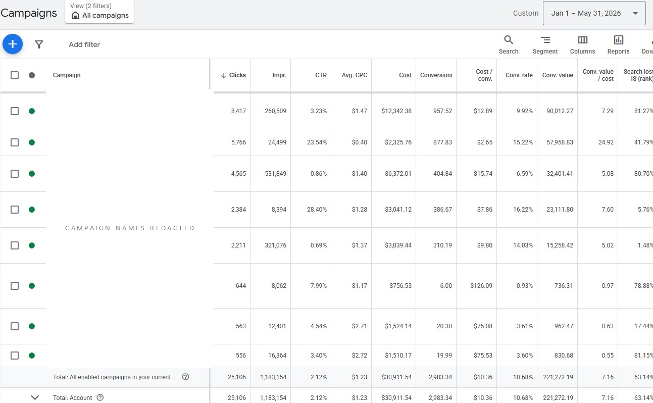Image resolution: width=653 pixels, height=403 pixels.
Task: Select checkbox for campaign with 8,417 clicks
Action: pyautogui.click(x=15, y=111)
